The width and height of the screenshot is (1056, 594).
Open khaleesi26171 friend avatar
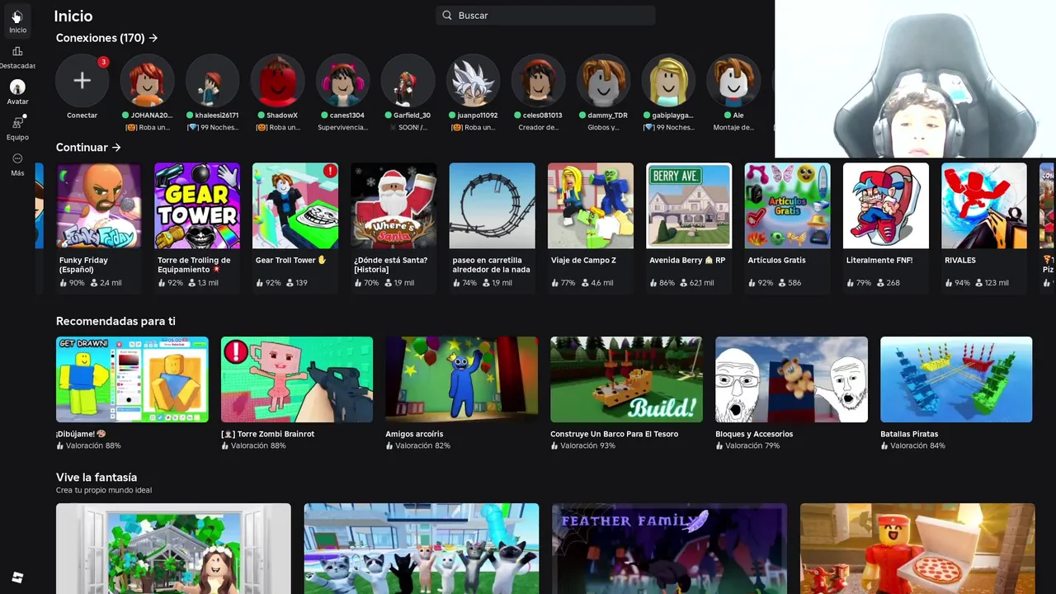[x=213, y=80]
